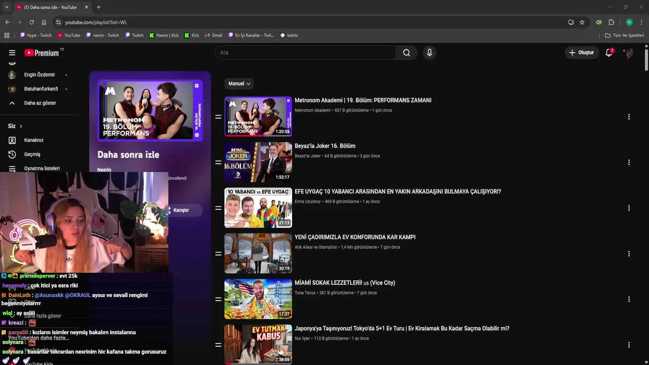The height and width of the screenshot is (365, 649).
Task: Play Miami street food video thumbnail
Action: 258,299
